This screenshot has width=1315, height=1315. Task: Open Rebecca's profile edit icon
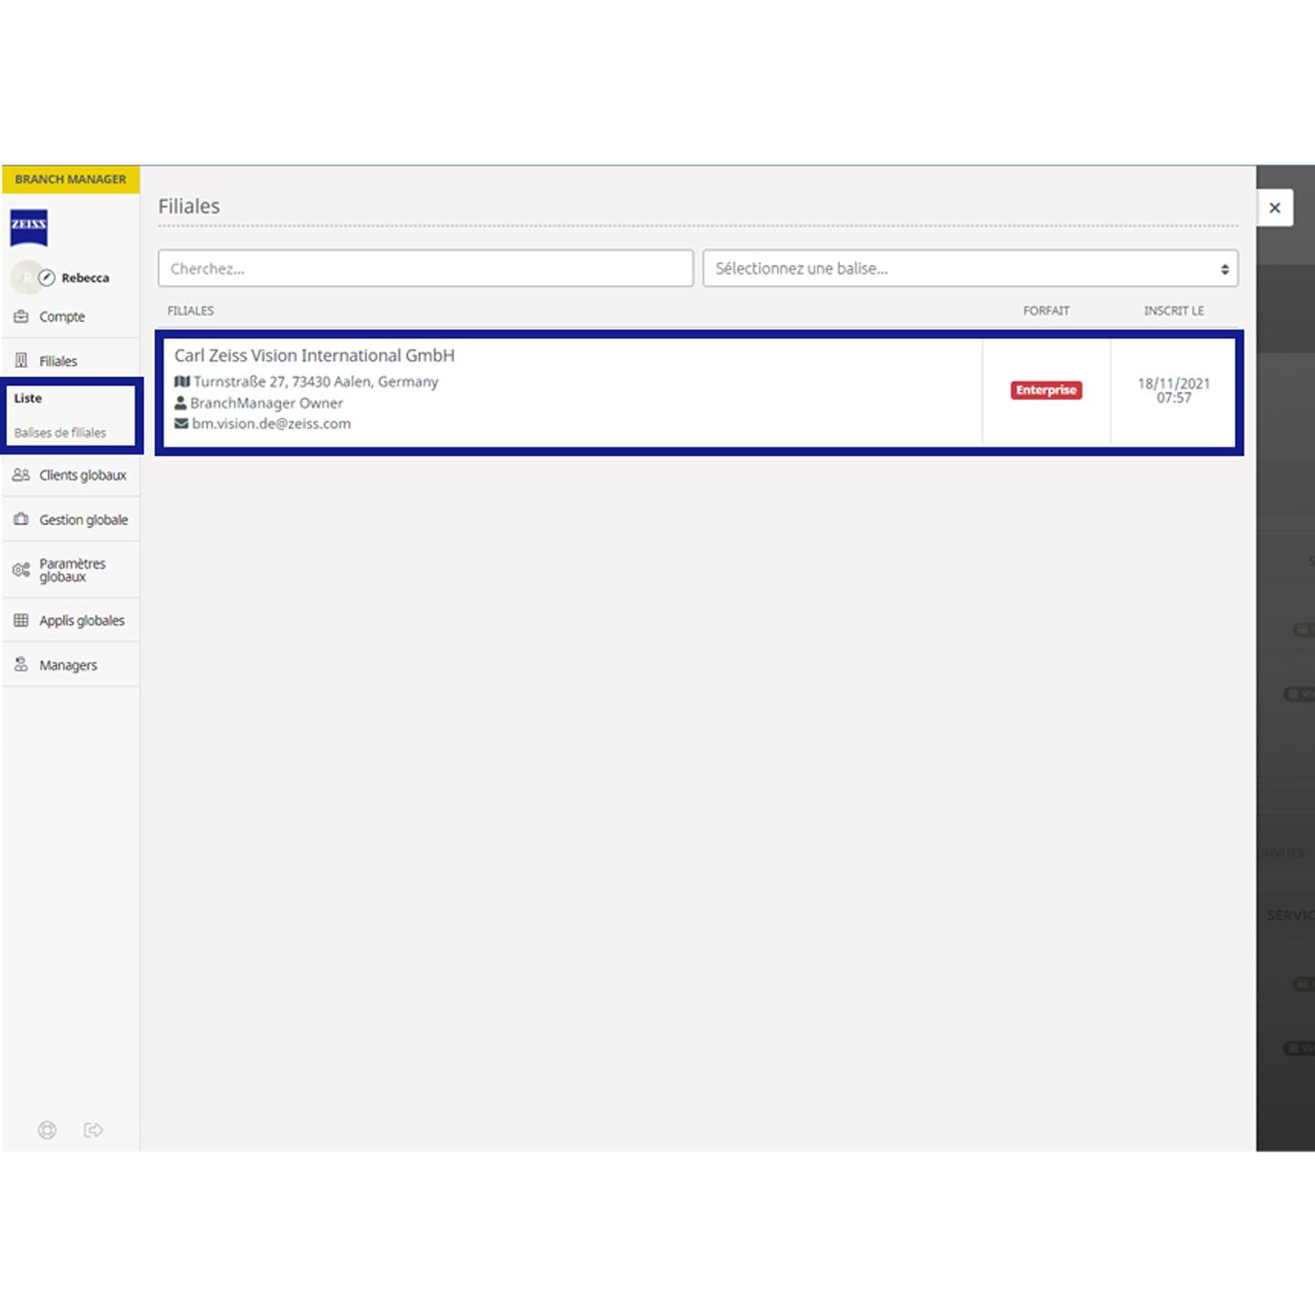tap(47, 278)
